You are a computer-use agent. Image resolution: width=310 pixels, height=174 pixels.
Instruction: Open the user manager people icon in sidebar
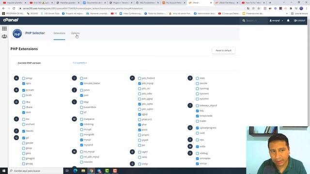[x=4, y=36]
